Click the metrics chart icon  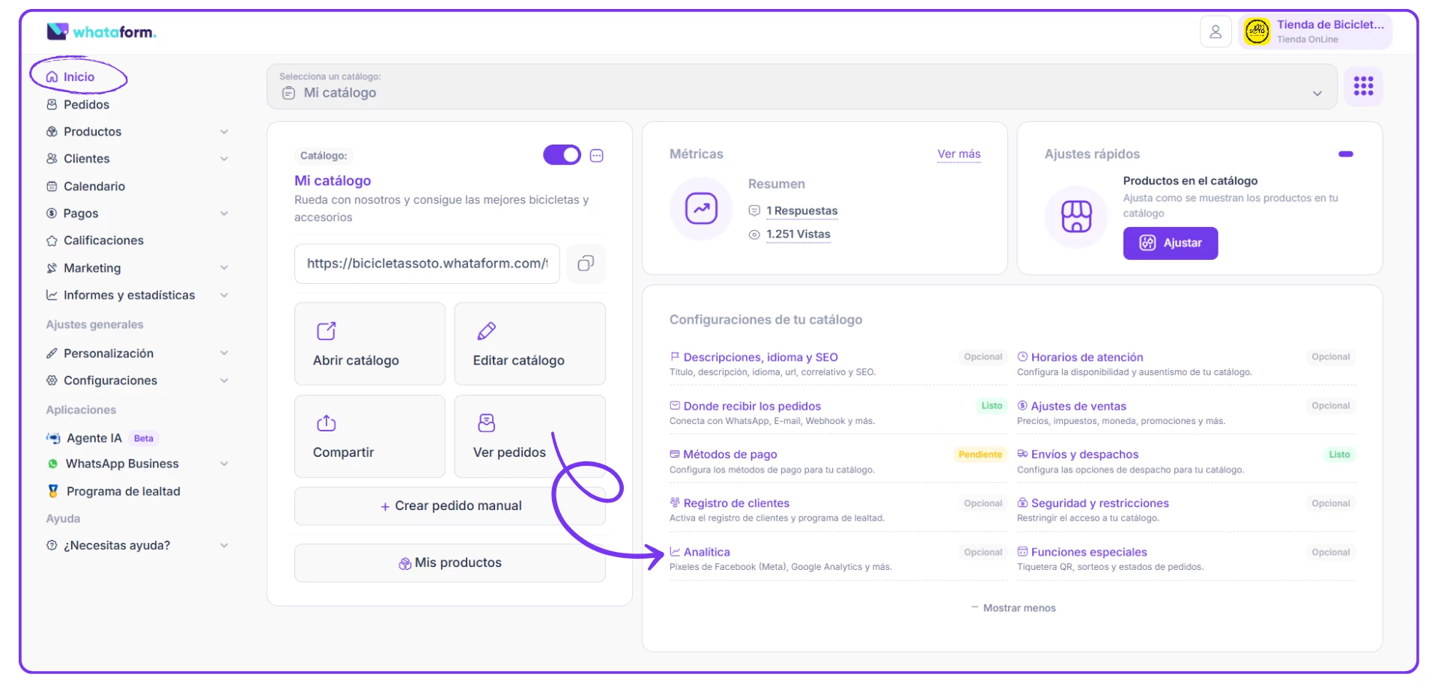(701, 209)
